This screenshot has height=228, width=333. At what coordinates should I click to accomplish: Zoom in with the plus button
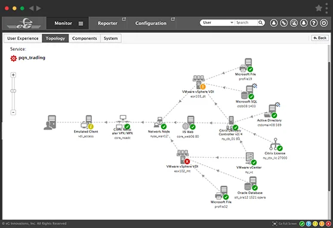click(x=13, y=75)
